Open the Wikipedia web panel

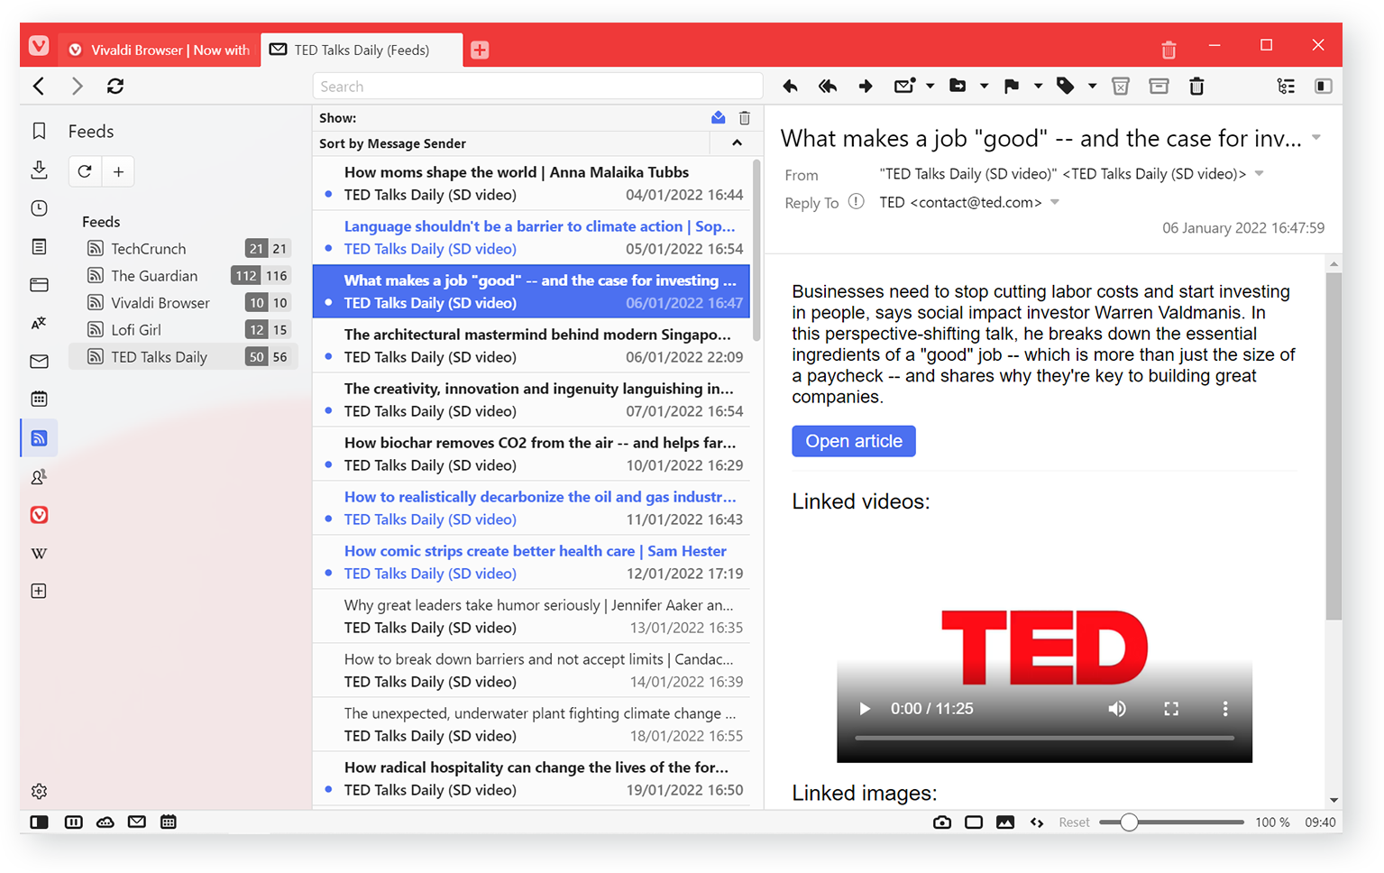(x=39, y=554)
